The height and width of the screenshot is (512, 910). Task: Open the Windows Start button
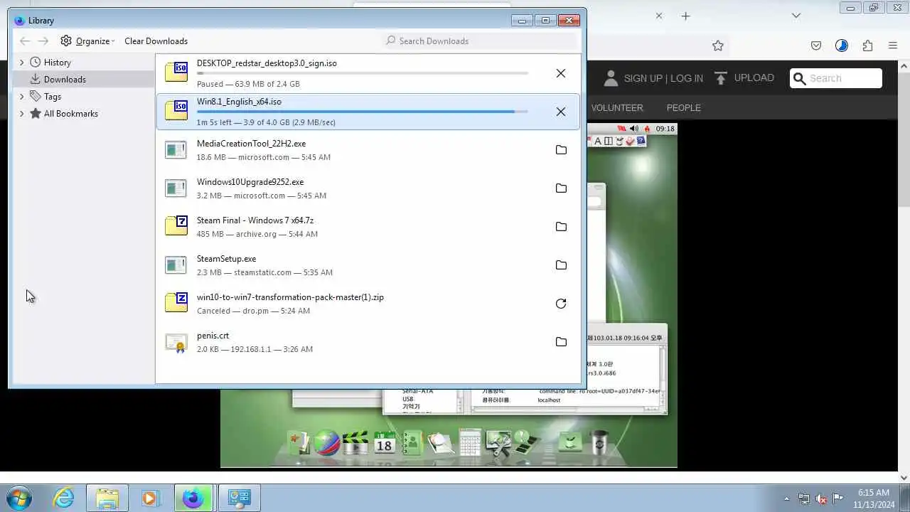(19, 498)
